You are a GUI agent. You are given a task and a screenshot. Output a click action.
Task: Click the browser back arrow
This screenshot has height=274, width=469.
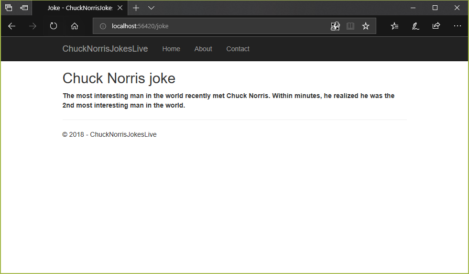pyautogui.click(x=12, y=26)
